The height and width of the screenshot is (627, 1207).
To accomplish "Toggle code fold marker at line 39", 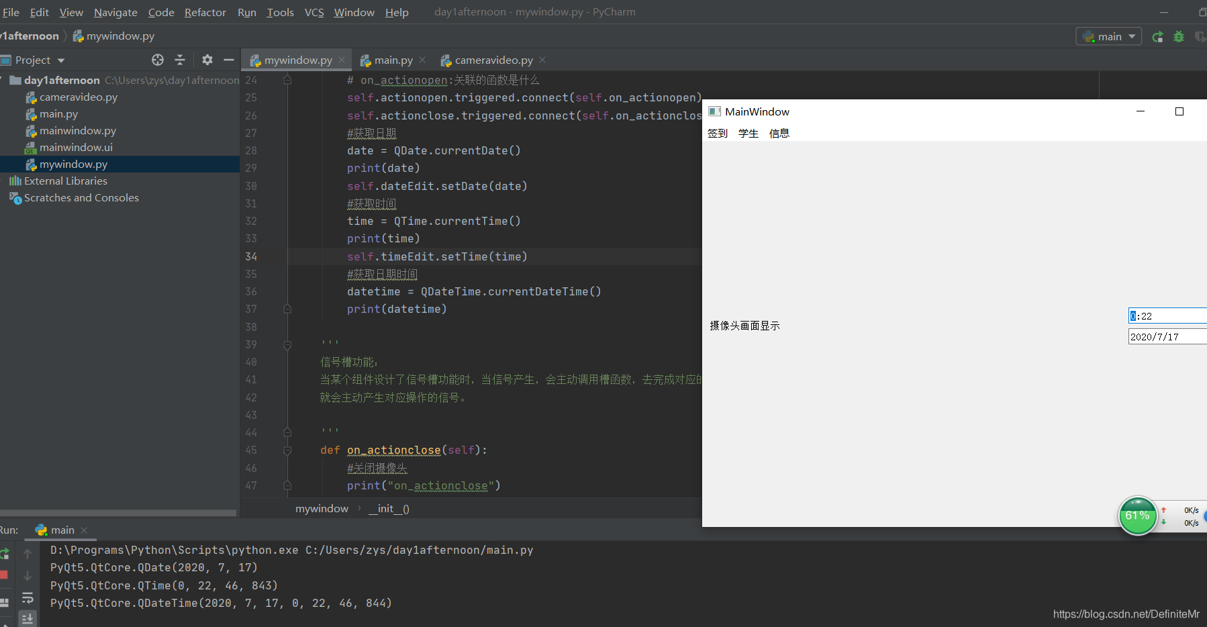I will tap(287, 345).
